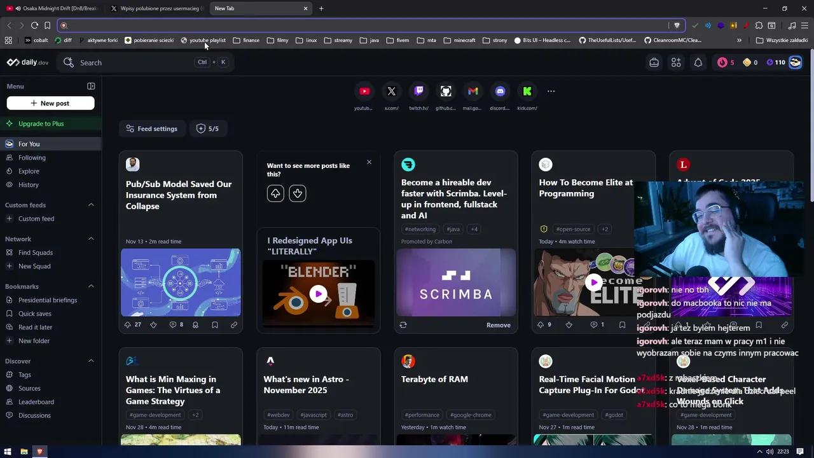Screen dimensions: 814x458
Task: Close the 'Want to see more posts' card
Action: [x=369, y=162]
